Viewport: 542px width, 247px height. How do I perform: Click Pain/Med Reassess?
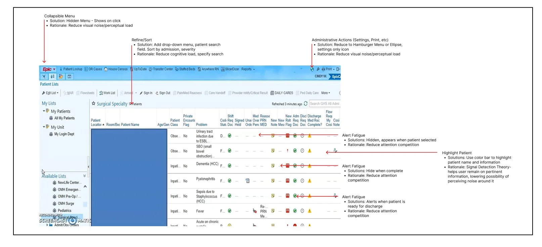click(x=187, y=93)
